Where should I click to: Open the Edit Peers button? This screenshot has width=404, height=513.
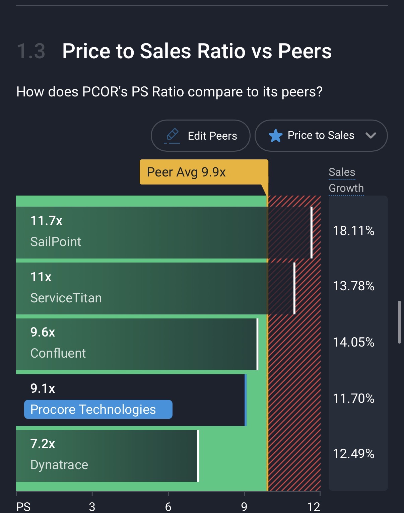pyautogui.click(x=200, y=136)
